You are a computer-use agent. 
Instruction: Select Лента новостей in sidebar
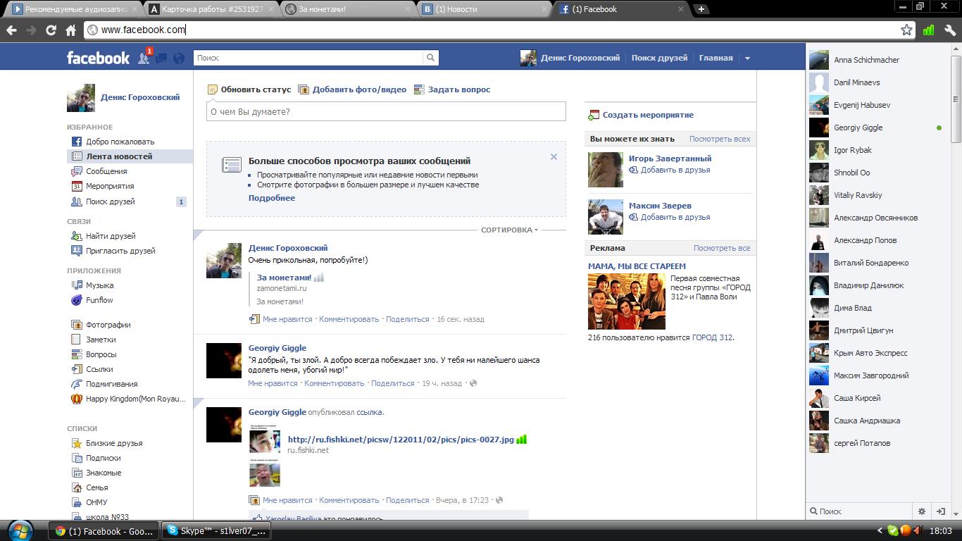tap(130, 156)
